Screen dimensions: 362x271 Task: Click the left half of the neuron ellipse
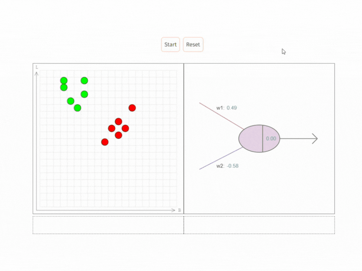click(251, 139)
